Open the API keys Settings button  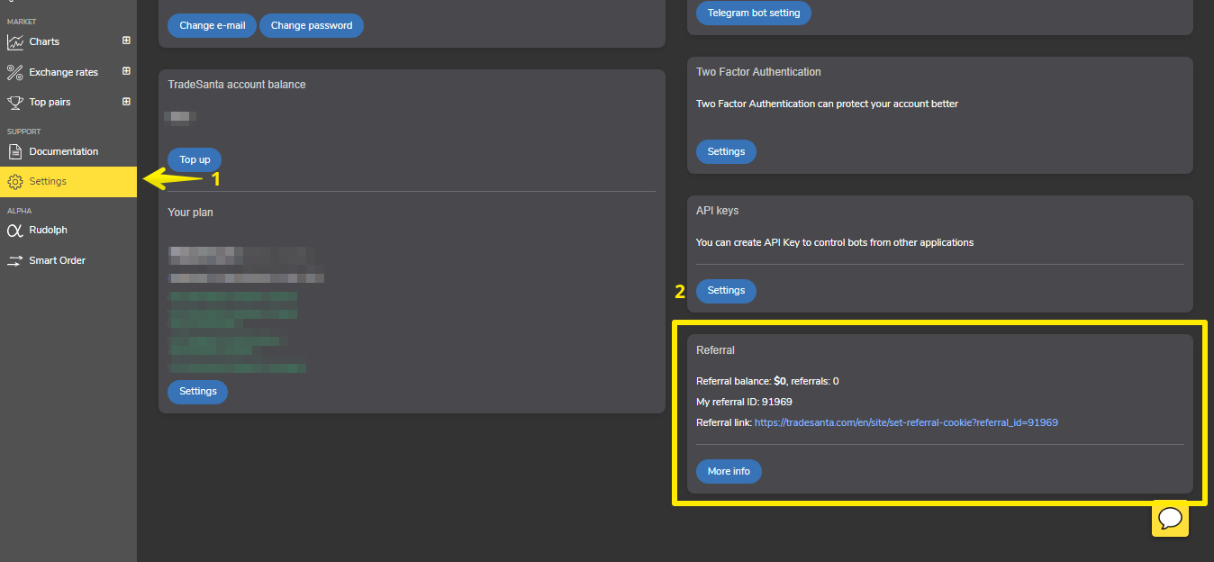point(726,290)
